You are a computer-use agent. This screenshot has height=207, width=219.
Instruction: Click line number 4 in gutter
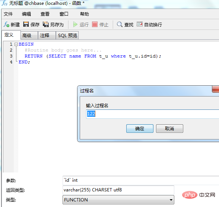tap(11, 62)
